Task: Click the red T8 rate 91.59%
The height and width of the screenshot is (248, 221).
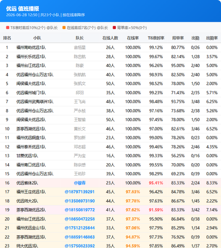Action: (x=156, y=210)
